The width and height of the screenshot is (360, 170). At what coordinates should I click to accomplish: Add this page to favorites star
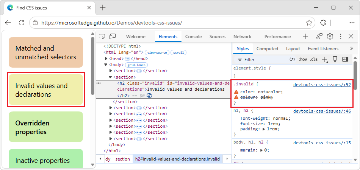click(309, 23)
